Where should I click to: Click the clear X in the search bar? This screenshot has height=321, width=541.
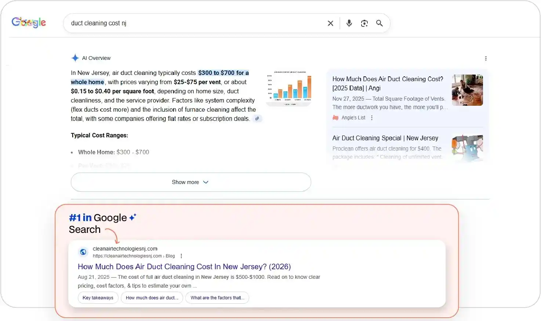click(x=330, y=23)
